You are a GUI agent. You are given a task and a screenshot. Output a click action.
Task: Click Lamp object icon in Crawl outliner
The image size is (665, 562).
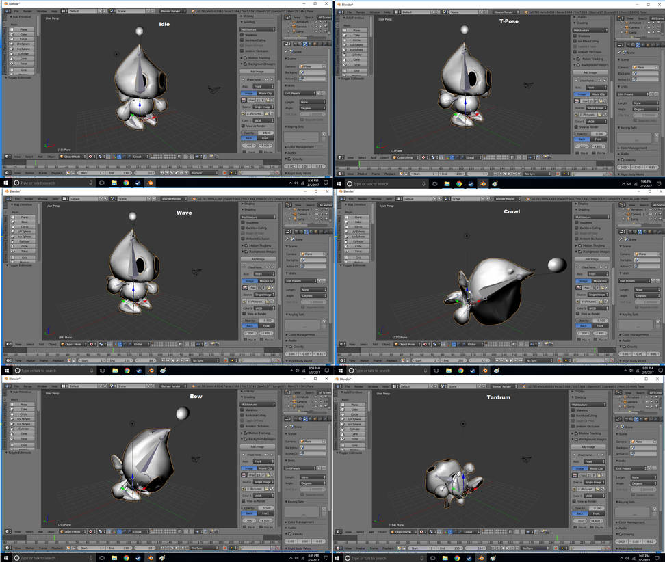pyautogui.click(x=629, y=219)
